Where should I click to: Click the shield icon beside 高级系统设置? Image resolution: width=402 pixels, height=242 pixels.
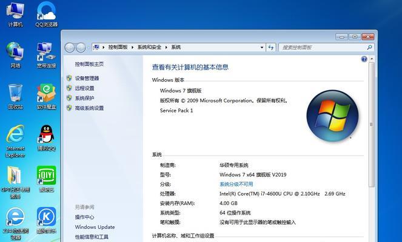click(x=69, y=108)
